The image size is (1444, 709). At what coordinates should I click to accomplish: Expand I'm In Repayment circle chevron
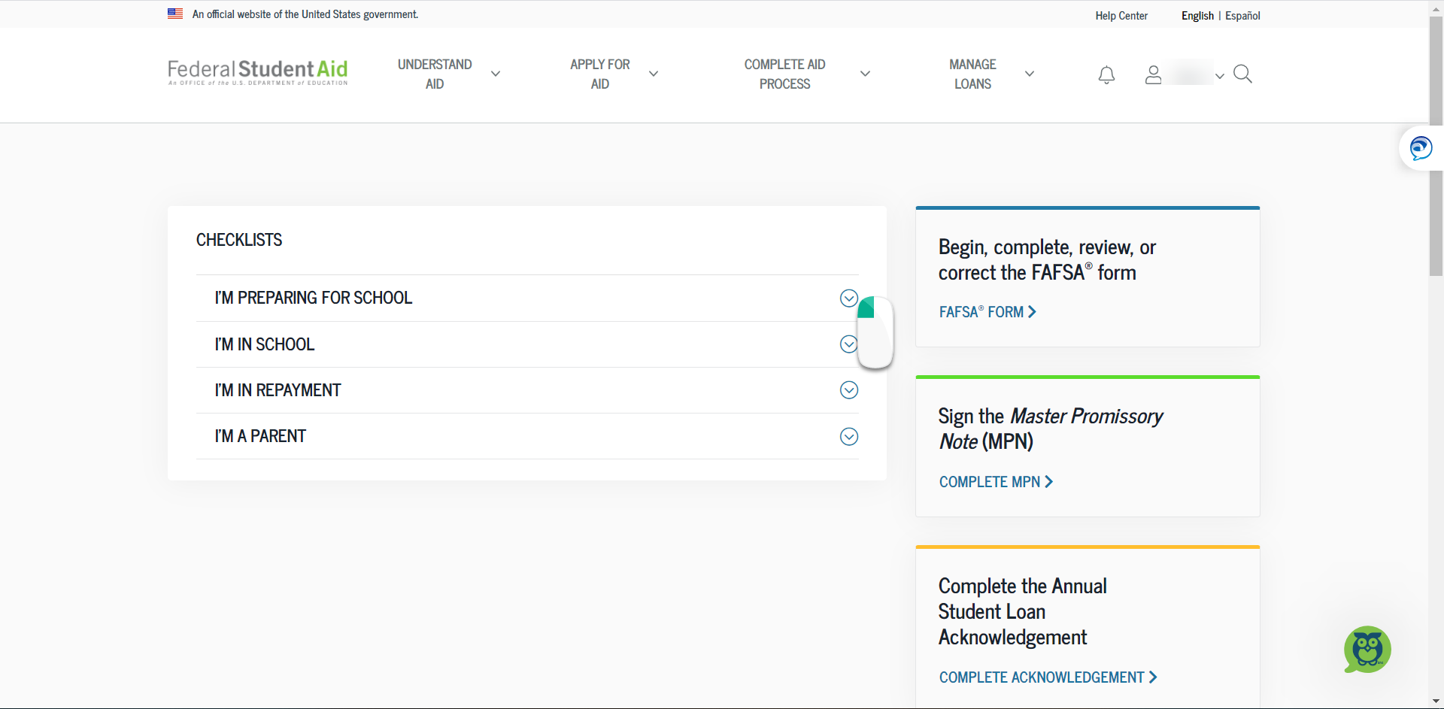point(849,390)
